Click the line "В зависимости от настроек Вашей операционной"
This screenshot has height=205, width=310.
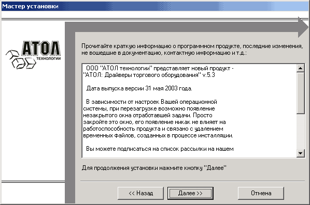151,102
